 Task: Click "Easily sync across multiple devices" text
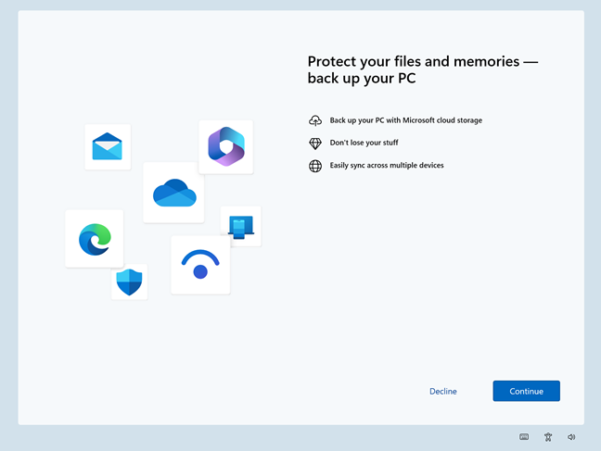click(x=387, y=166)
